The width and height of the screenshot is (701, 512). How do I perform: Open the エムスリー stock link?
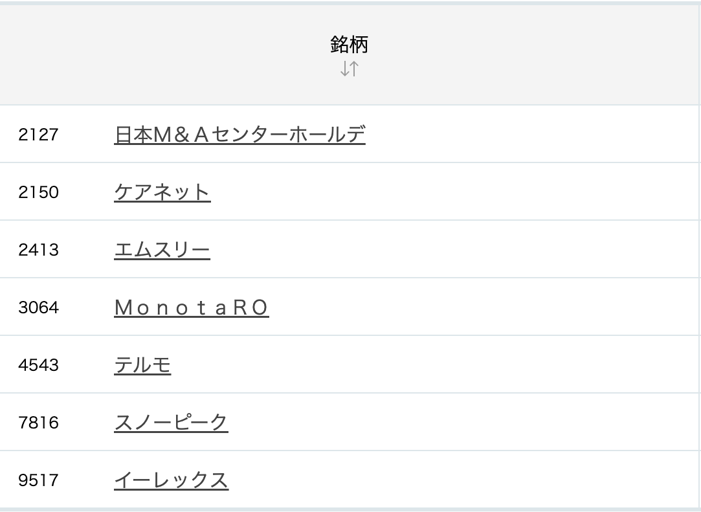point(162,250)
